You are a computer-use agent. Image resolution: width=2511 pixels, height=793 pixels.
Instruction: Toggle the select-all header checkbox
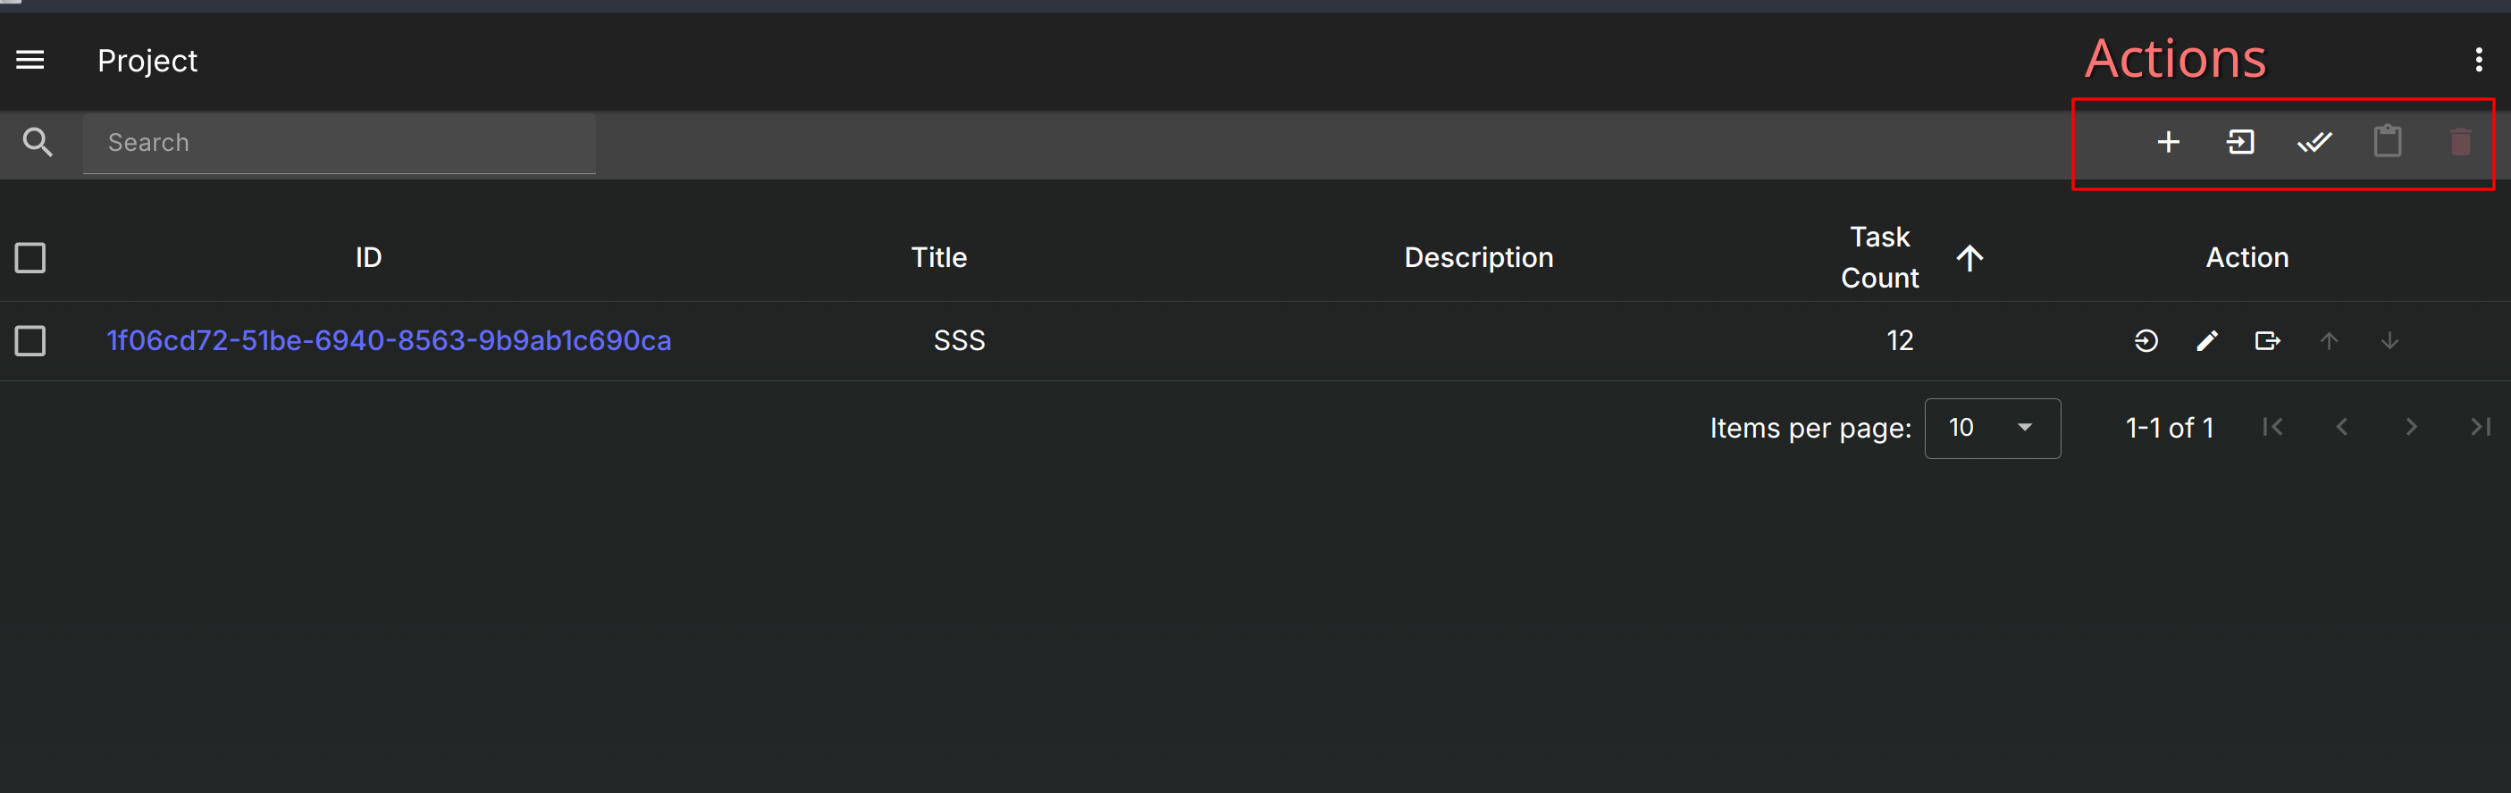coord(30,258)
